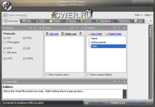Click the New folder link
The width and height of the screenshot is (155, 107).
pyautogui.click(x=97, y=34)
